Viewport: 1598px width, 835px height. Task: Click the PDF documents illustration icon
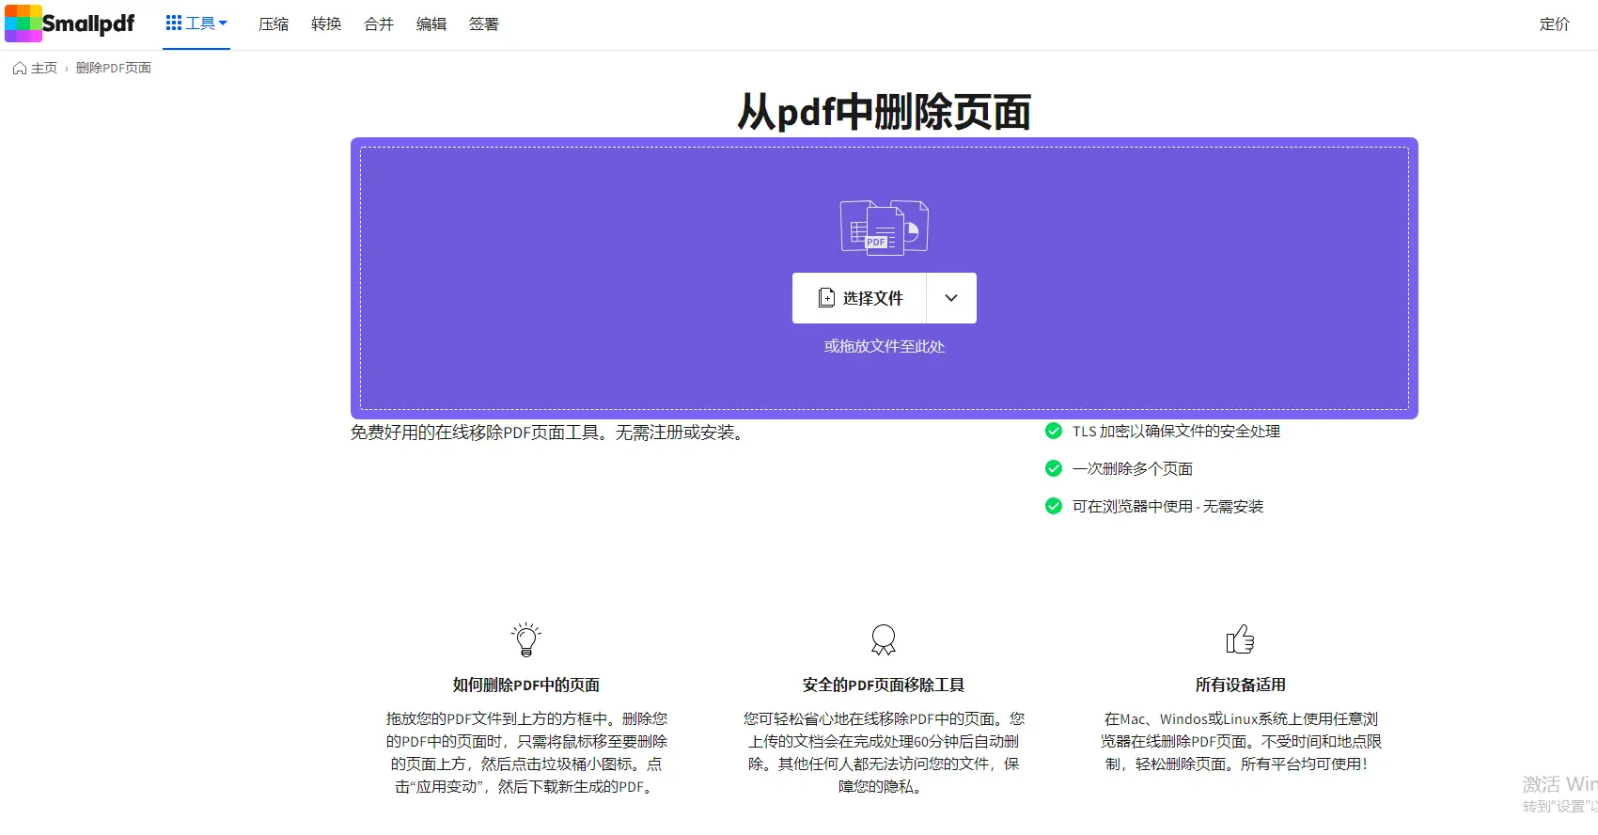coord(884,227)
